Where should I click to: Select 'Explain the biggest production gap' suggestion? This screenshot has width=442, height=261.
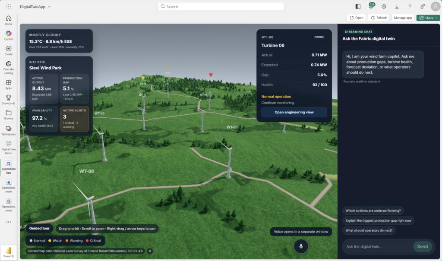point(378,220)
